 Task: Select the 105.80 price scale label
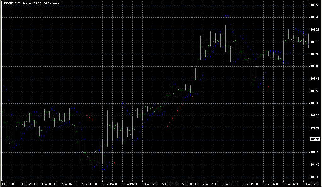click(315, 66)
